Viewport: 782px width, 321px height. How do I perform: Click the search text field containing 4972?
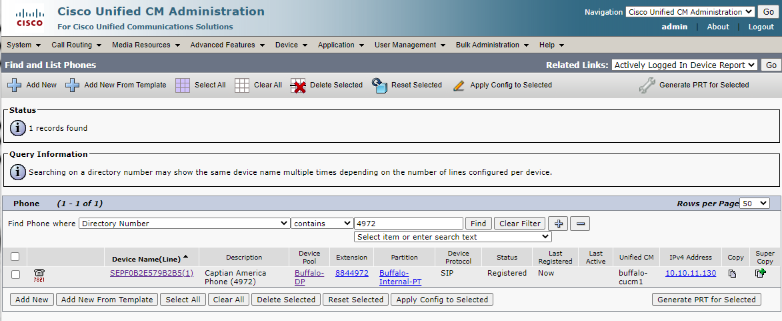(x=409, y=224)
